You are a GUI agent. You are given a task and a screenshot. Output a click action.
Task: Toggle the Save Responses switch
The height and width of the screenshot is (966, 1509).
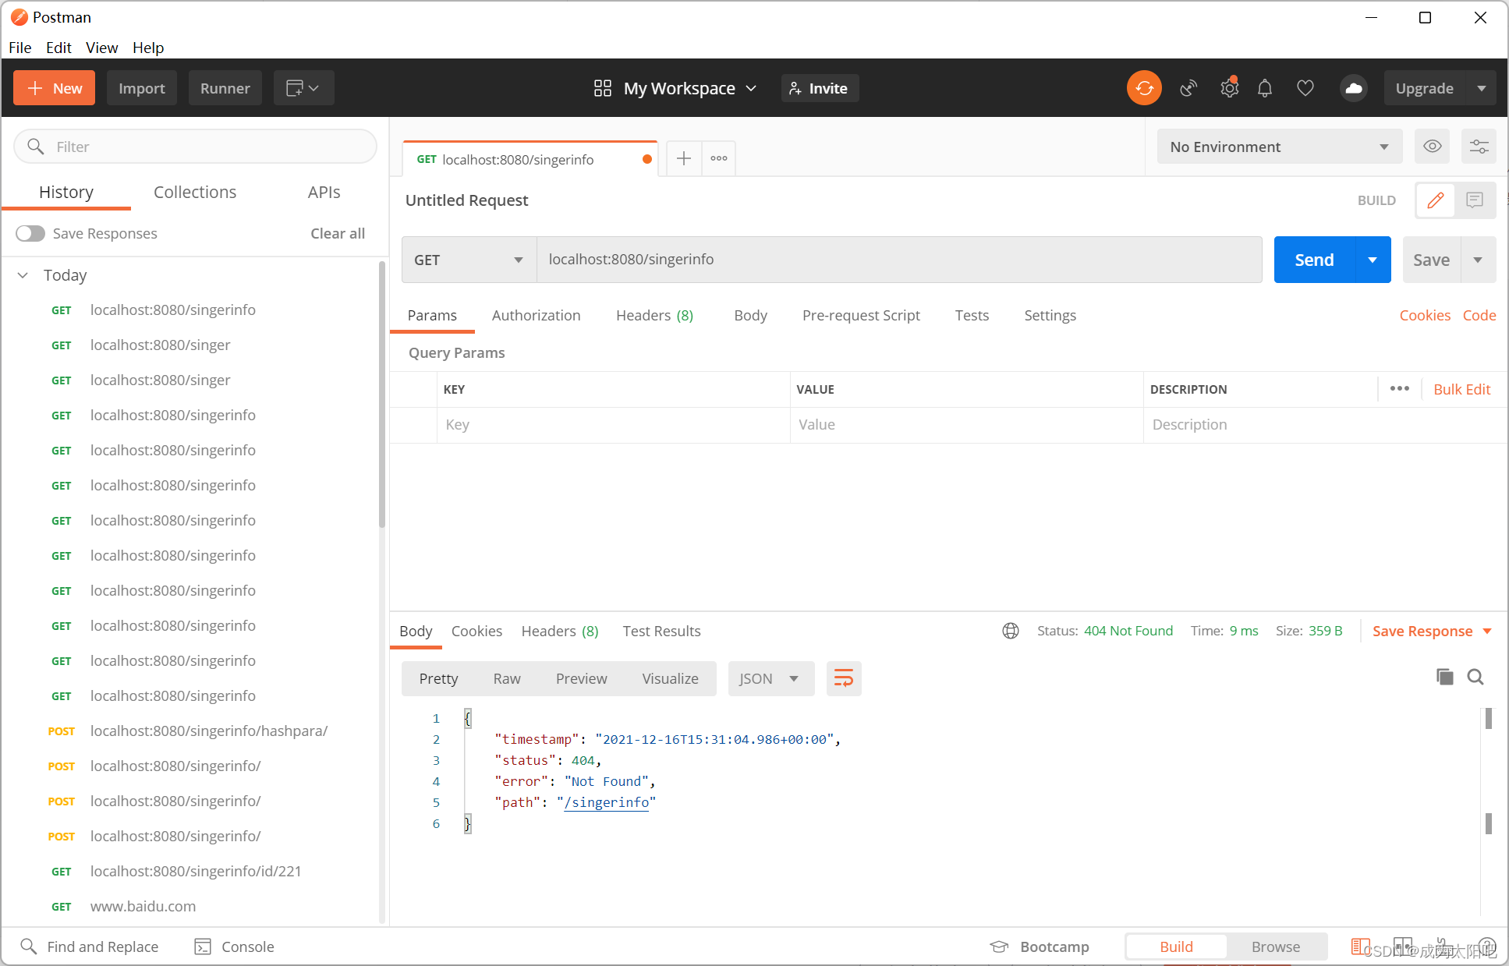(x=30, y=233)
